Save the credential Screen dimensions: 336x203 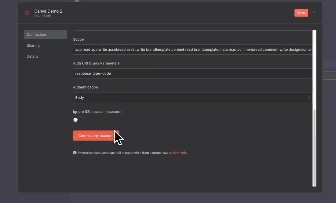tap(301, 13)
